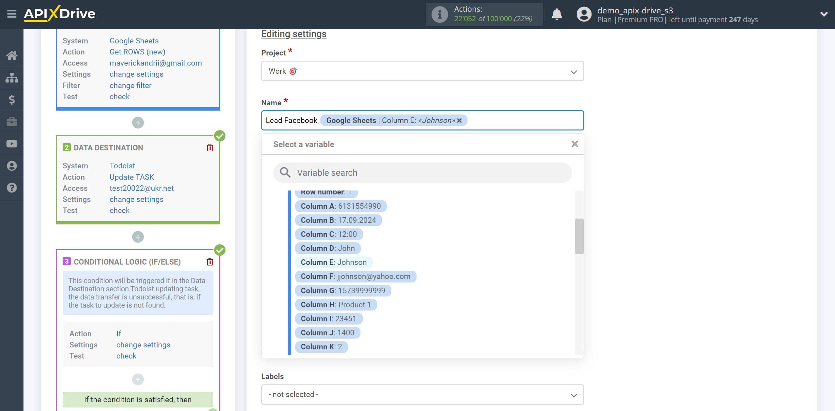The width and height of the screenshot is (835, 411).
Task: Open the actions info icon
Action: pos(439,14)
